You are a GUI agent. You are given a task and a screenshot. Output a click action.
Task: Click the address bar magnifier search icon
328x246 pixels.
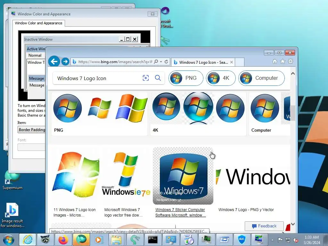pos(156,62)
